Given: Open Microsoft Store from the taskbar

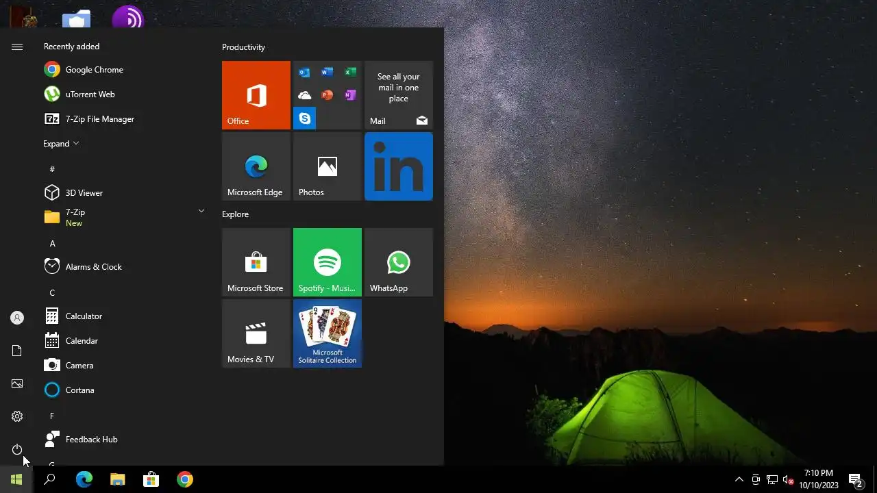Looking at the screenshot, I should (151, 479).
